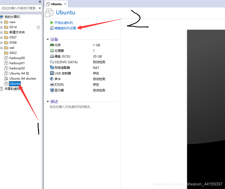Viewport: 225px width, 189px height.
Task: Select the 0422 folder label
Action: [x=13, y=53]
